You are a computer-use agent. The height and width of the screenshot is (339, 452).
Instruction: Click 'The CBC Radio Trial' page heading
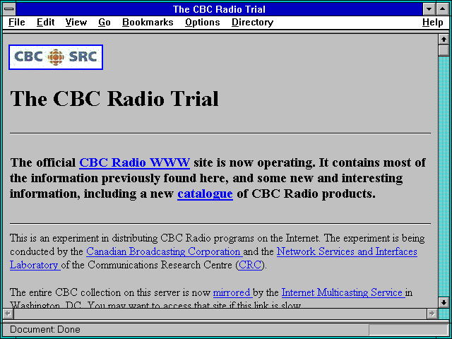pos(114,99)
